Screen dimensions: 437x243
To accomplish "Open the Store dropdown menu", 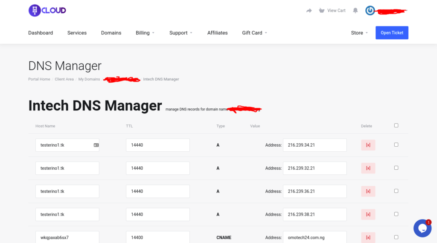I will 359,33.
